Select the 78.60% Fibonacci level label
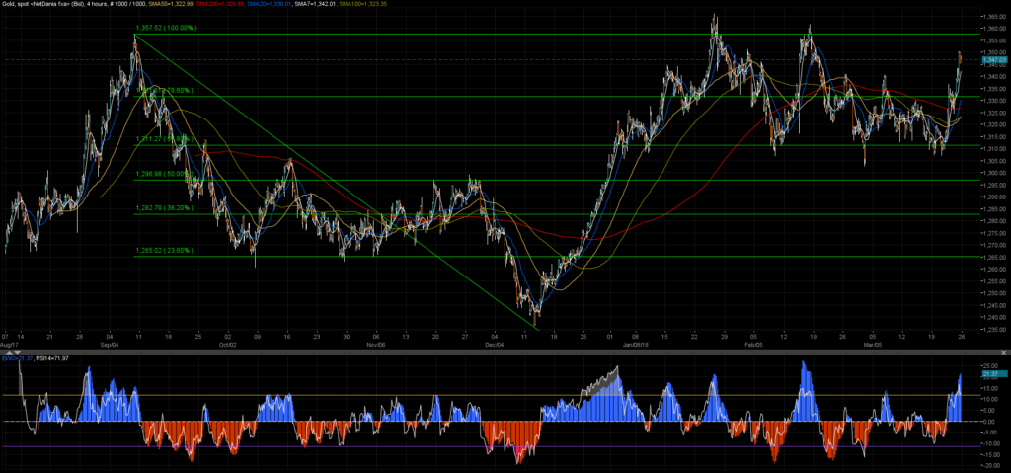 coord(166,91)
